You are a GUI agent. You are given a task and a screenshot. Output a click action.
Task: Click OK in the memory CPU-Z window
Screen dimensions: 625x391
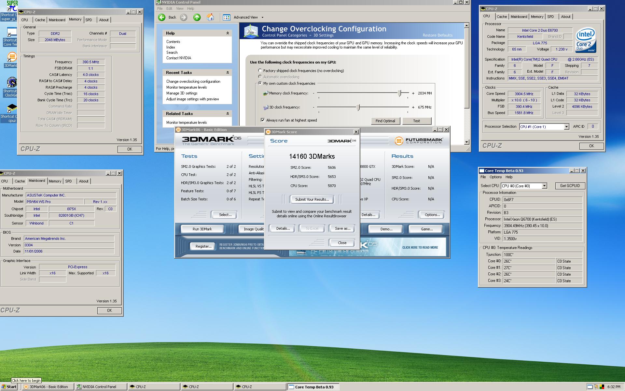tap(130, 149)
